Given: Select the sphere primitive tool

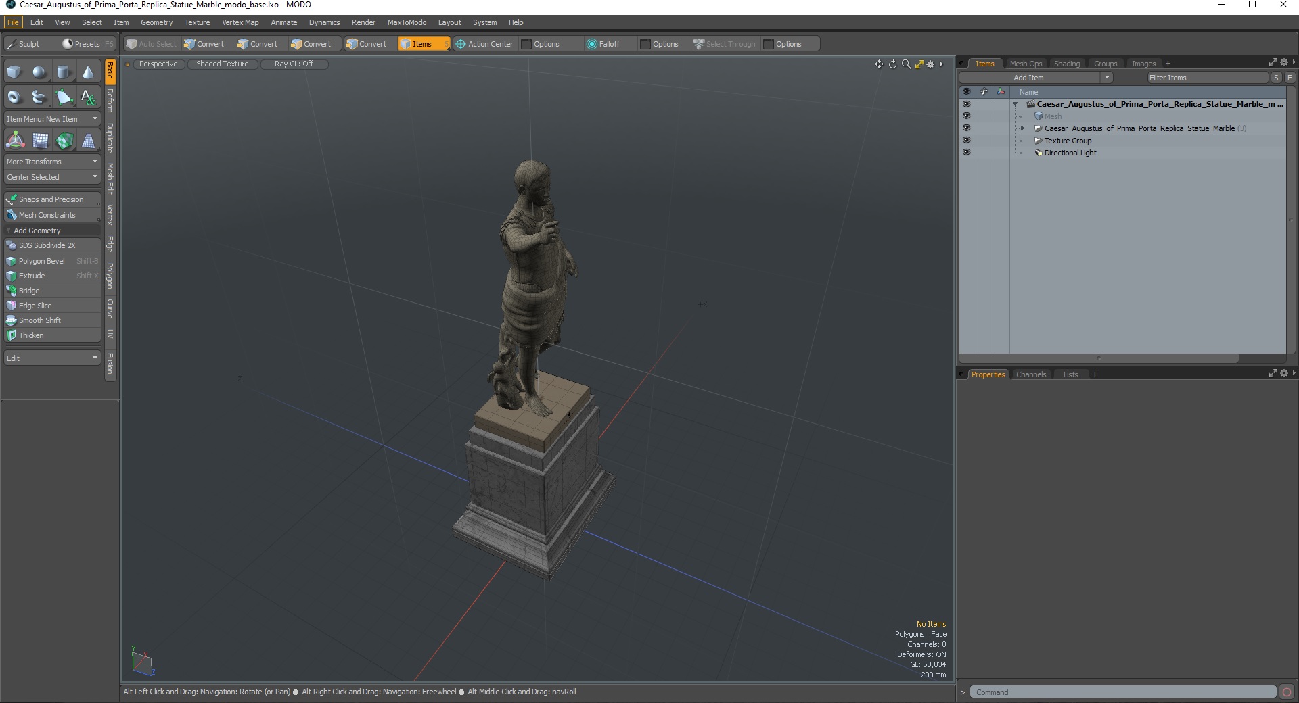Looking at the screenshot, I should coord(39,72).
